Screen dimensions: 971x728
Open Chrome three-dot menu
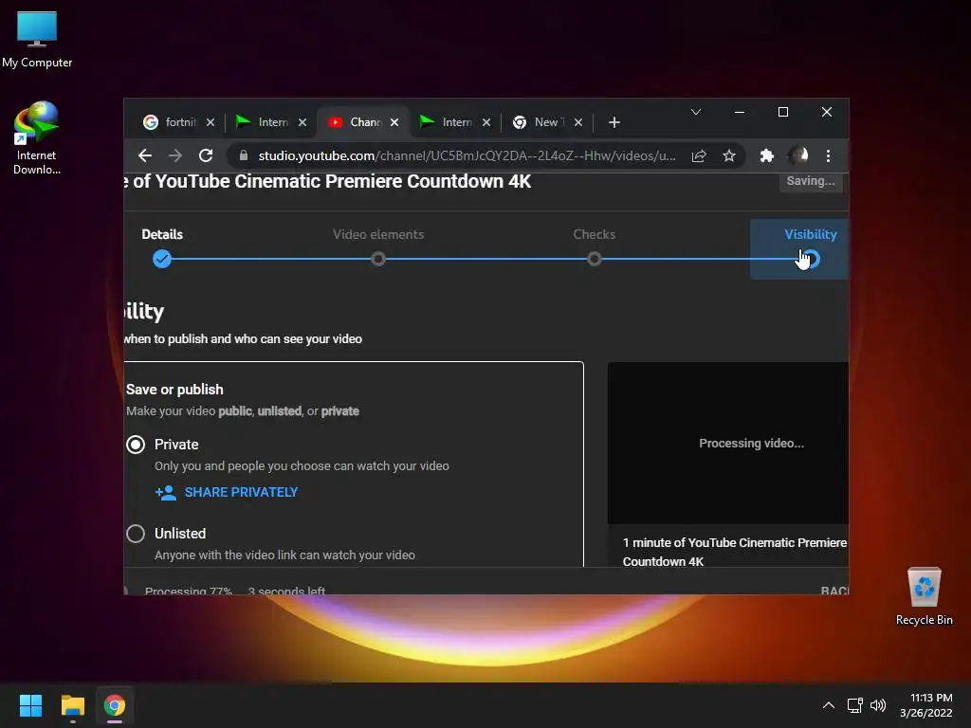pos(828,156)
